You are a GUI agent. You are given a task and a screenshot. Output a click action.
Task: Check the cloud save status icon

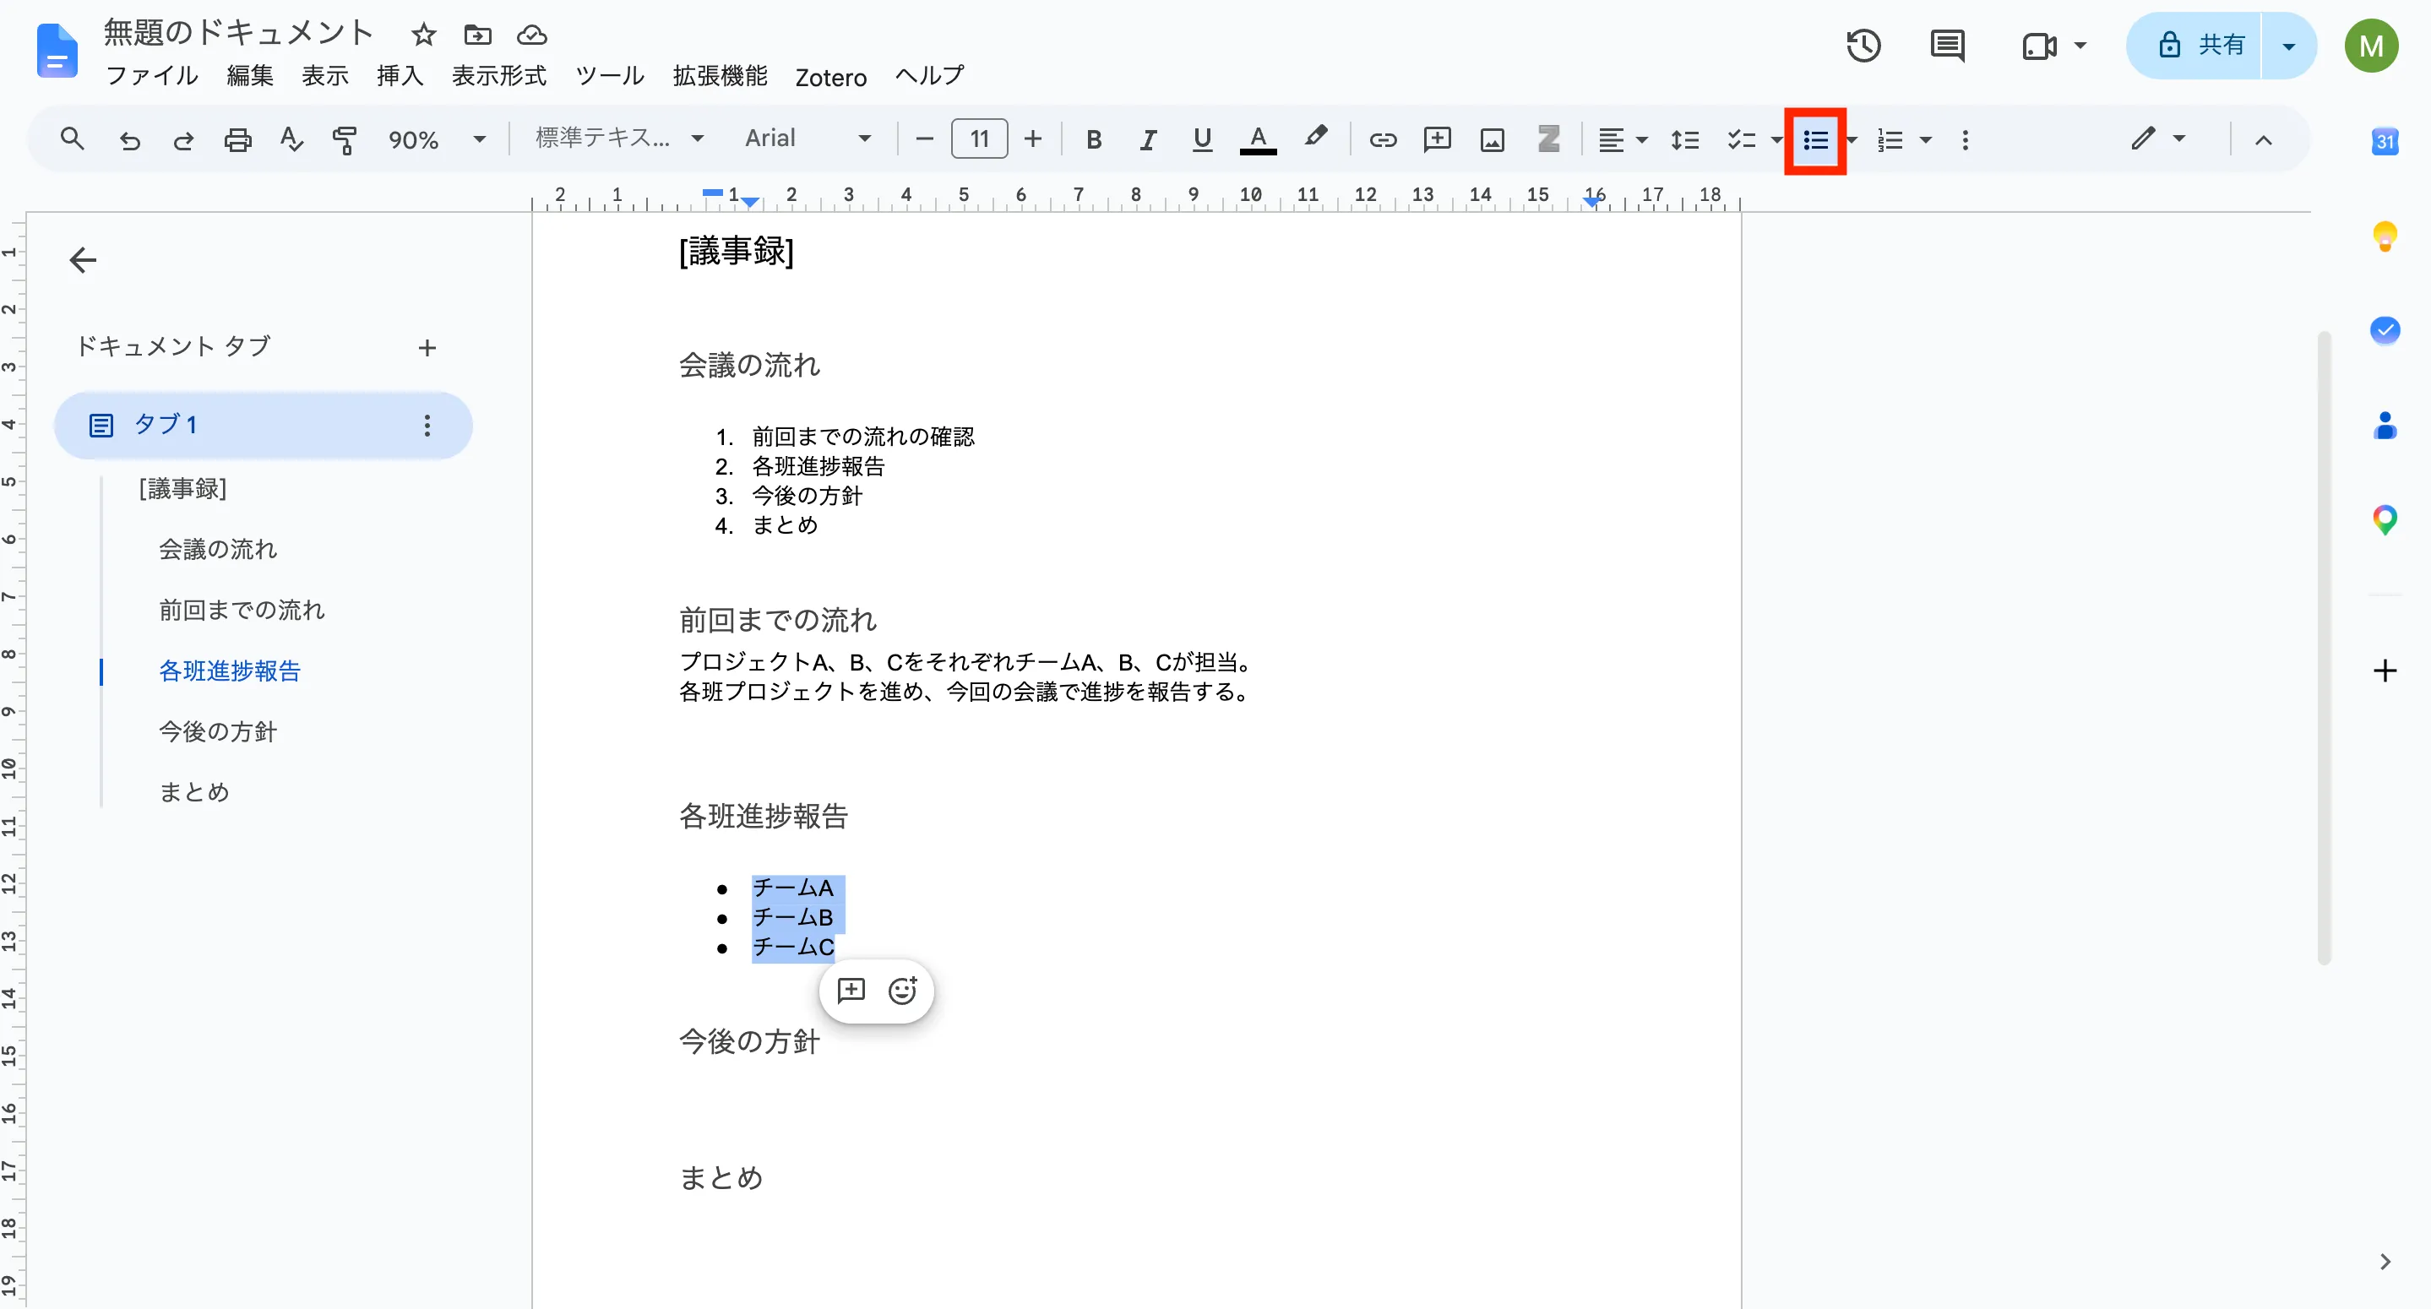[532, 35]
